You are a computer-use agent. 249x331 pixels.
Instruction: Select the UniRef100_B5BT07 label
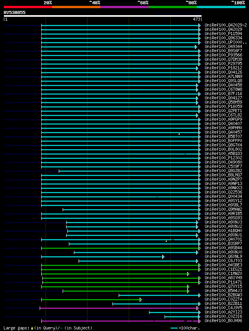tap(223, 136)
